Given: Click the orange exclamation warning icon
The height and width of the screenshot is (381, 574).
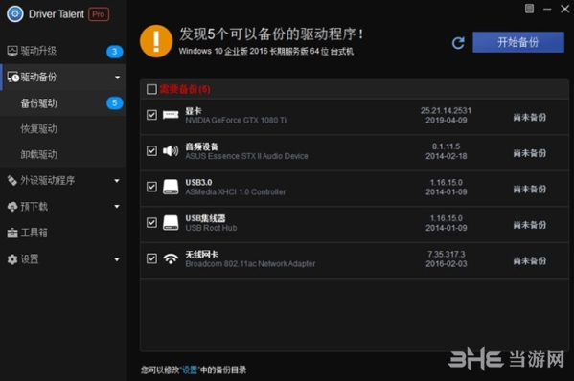Looking at the screenshot, I should [x=156, y=41].
